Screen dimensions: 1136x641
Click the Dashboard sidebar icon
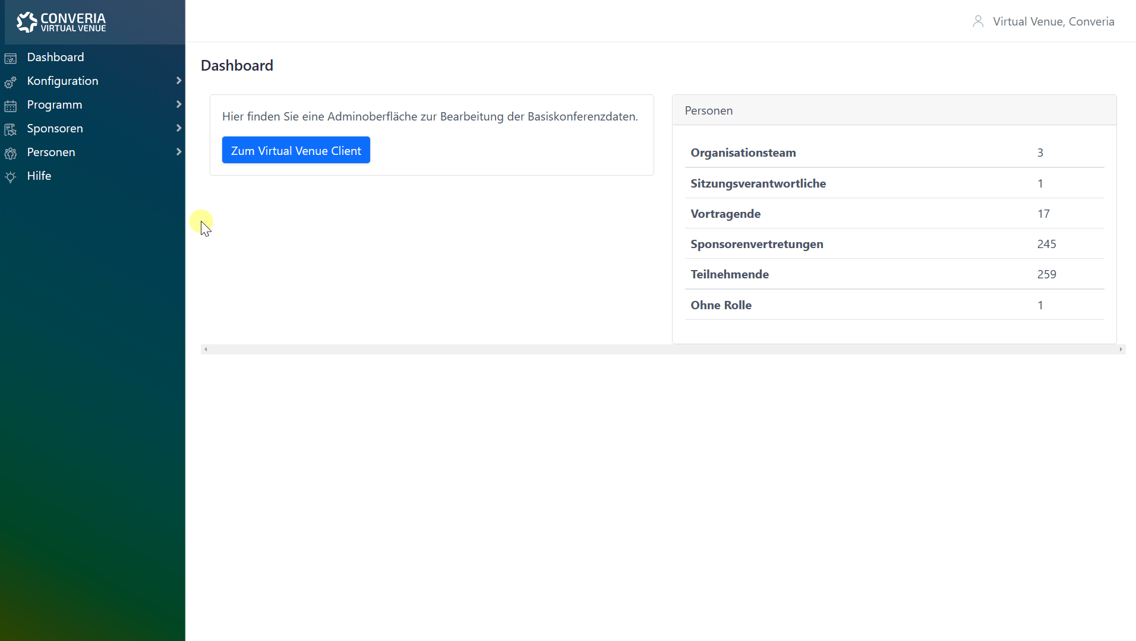pos(11,58)
